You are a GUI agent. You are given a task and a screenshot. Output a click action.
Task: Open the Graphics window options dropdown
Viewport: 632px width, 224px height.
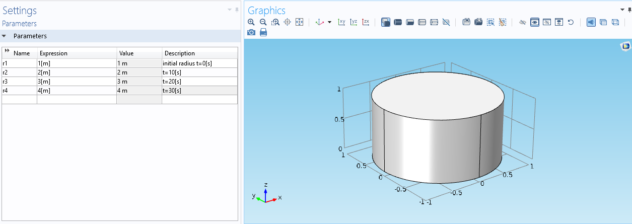point(621,10)
